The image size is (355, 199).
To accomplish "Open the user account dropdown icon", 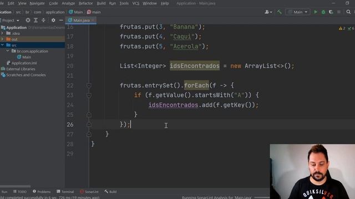I will coord(268,12).
